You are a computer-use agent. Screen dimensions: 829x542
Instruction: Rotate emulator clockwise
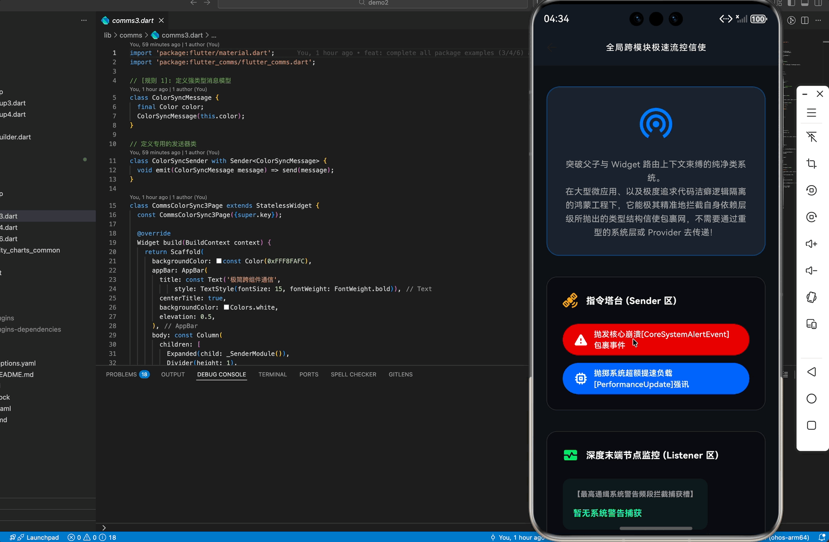811,217
